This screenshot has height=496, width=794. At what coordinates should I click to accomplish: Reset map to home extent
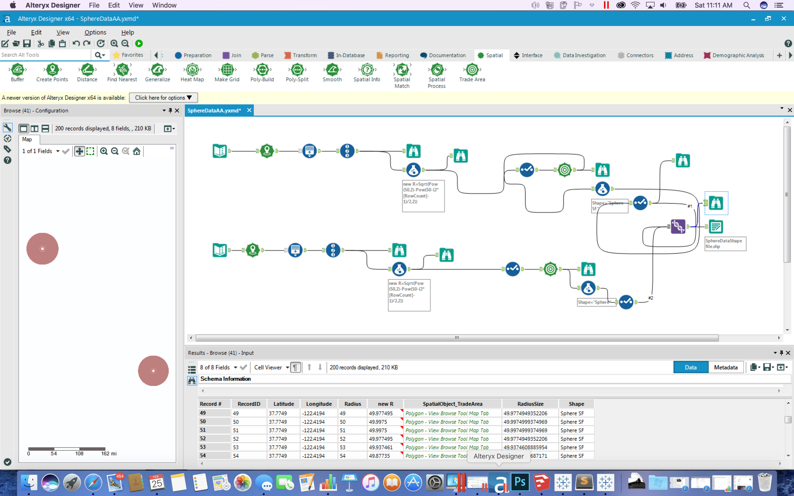tap(137, 151)
